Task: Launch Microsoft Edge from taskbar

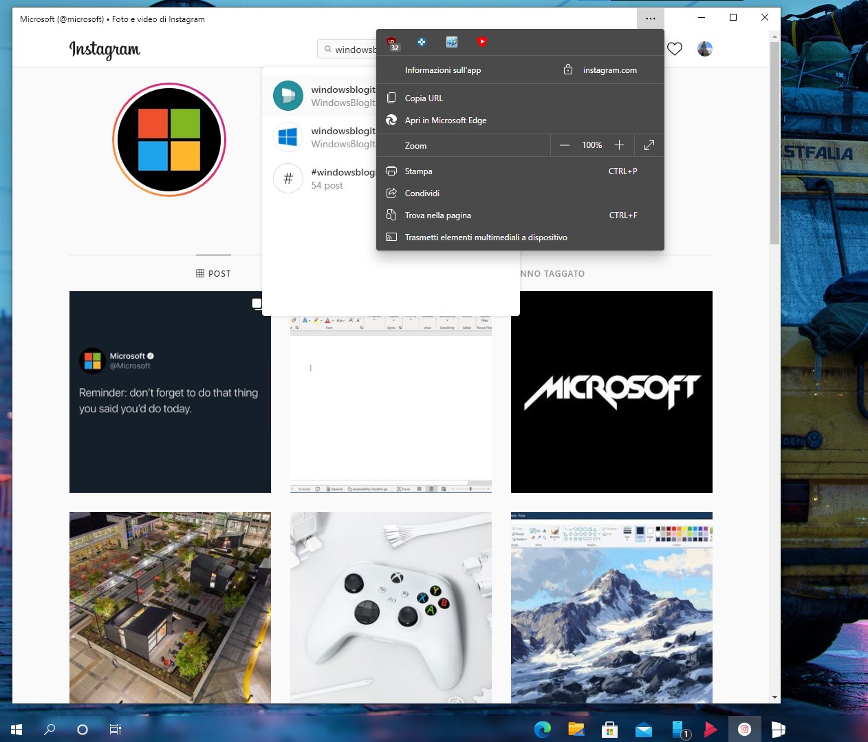Action: click(x=543, y=729)
